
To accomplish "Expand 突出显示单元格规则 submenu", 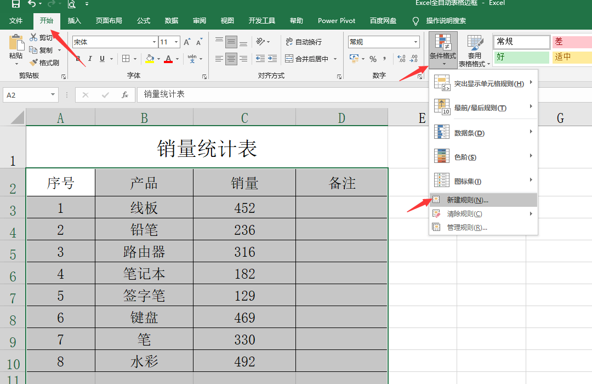I will 483,83.
